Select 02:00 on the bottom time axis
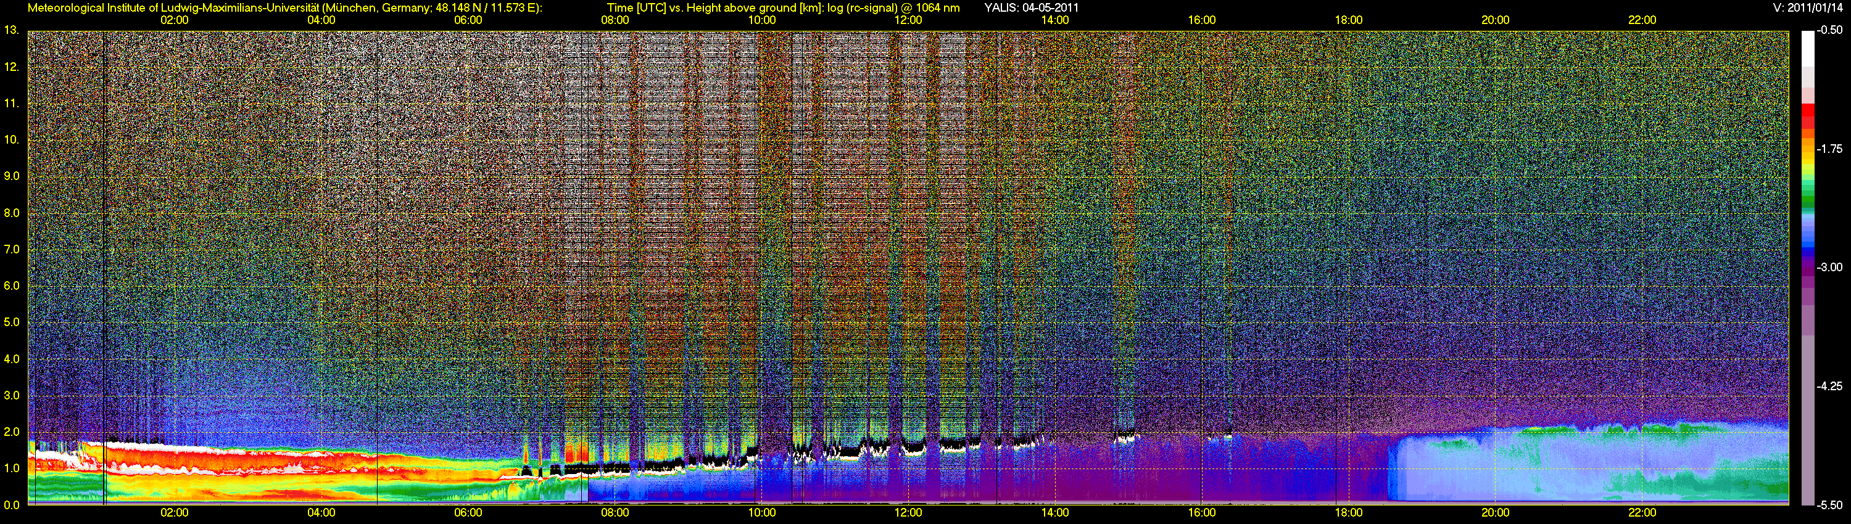Image resolution: width=1851 pixels, height=524 pixels. [x=175, y=512]
